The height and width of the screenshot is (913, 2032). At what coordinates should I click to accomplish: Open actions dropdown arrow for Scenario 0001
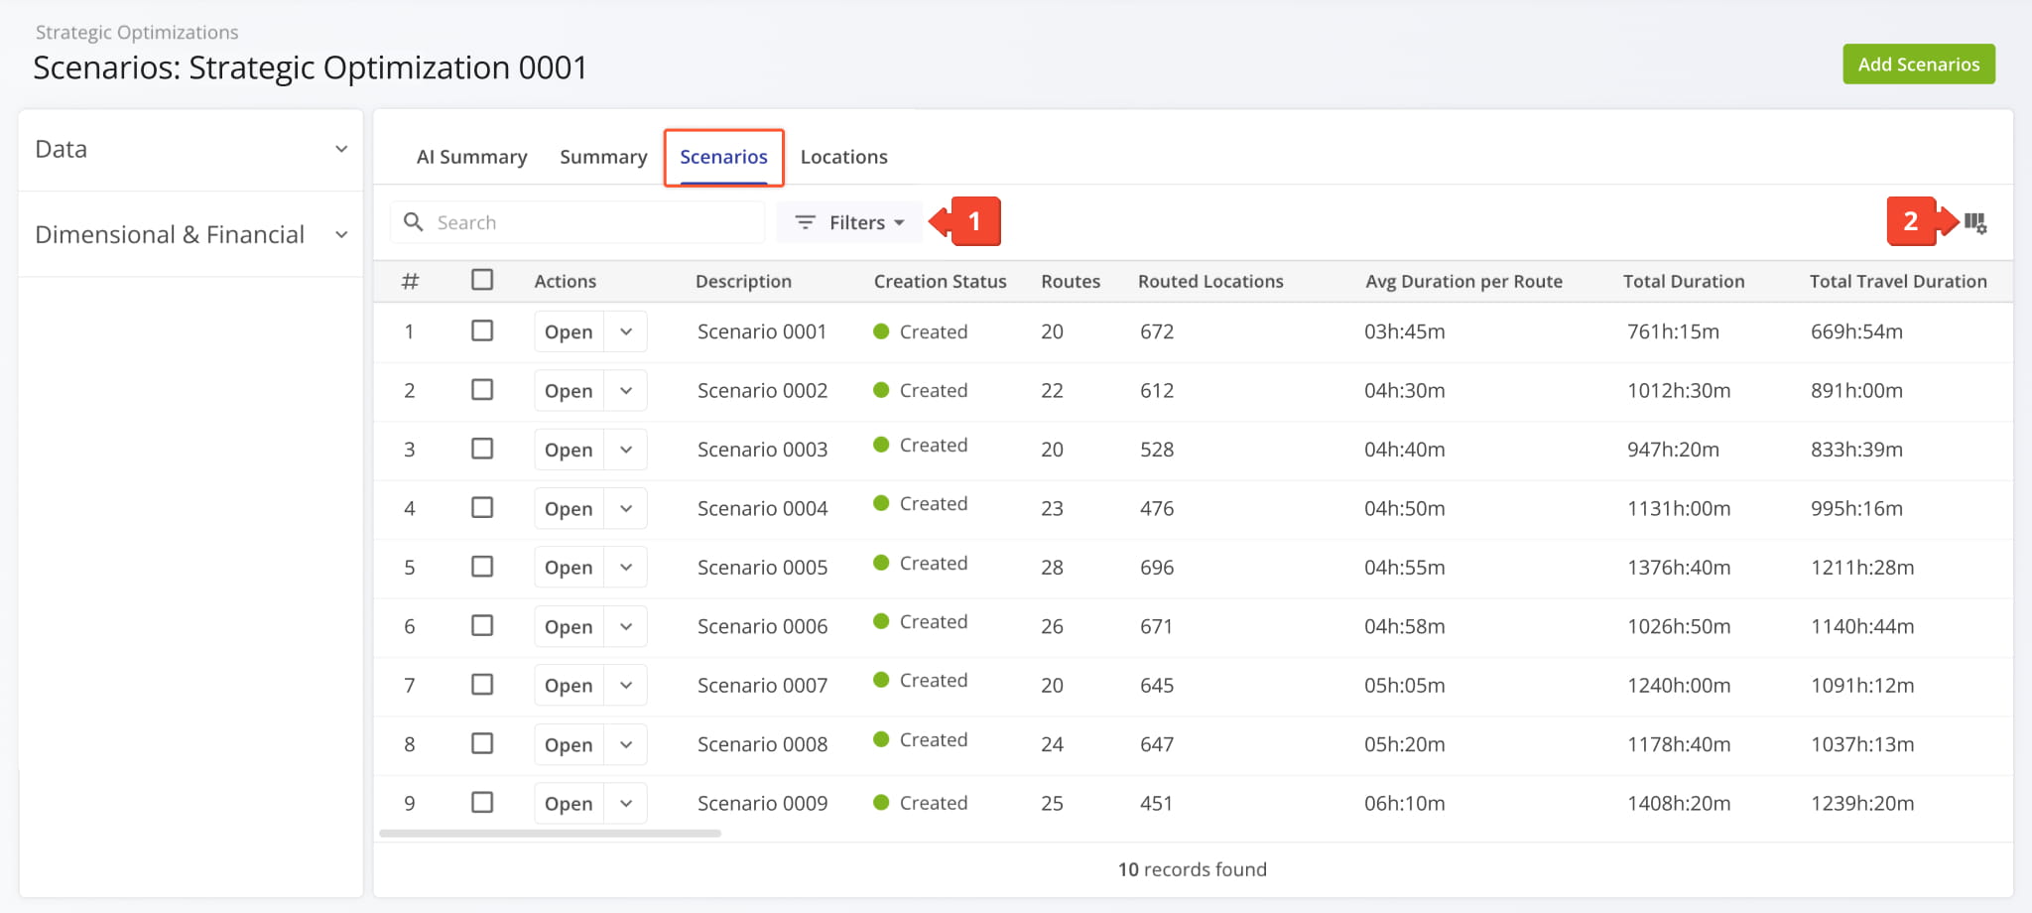click(626, 331)
